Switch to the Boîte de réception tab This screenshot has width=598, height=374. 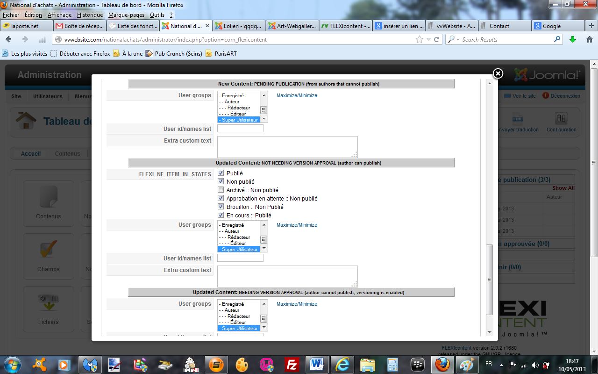pos(79,26)
